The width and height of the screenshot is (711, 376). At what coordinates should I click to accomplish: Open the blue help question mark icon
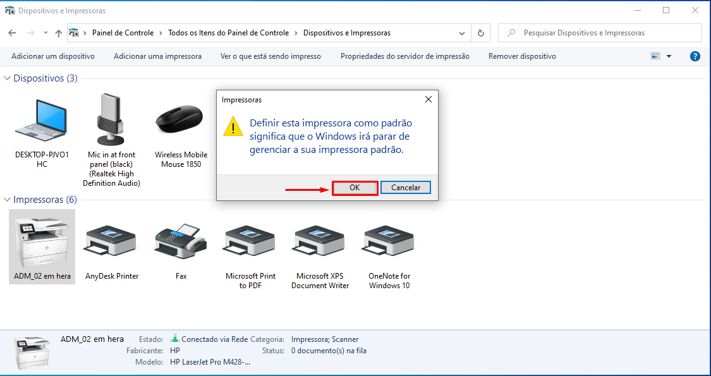point(695,56)
